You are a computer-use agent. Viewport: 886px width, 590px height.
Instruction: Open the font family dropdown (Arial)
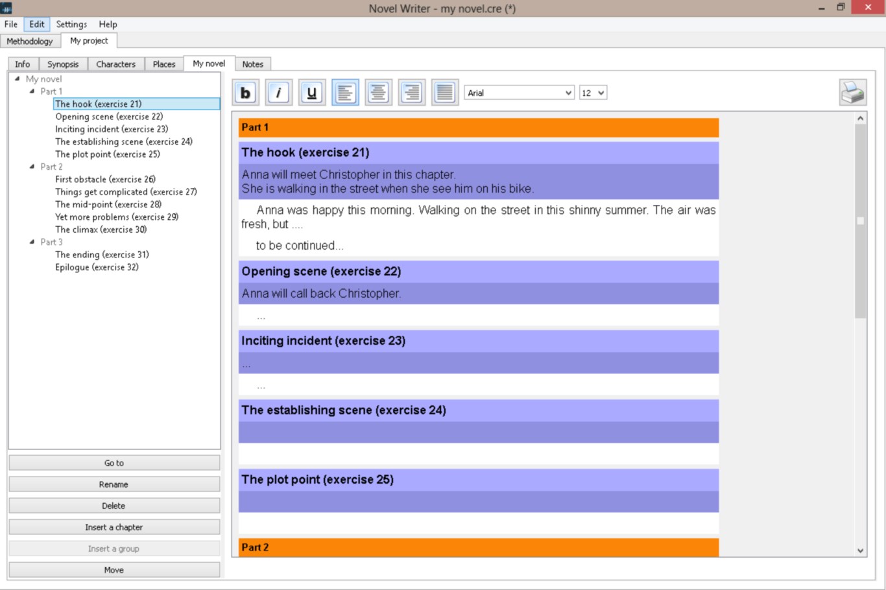[x=519, y=93]
